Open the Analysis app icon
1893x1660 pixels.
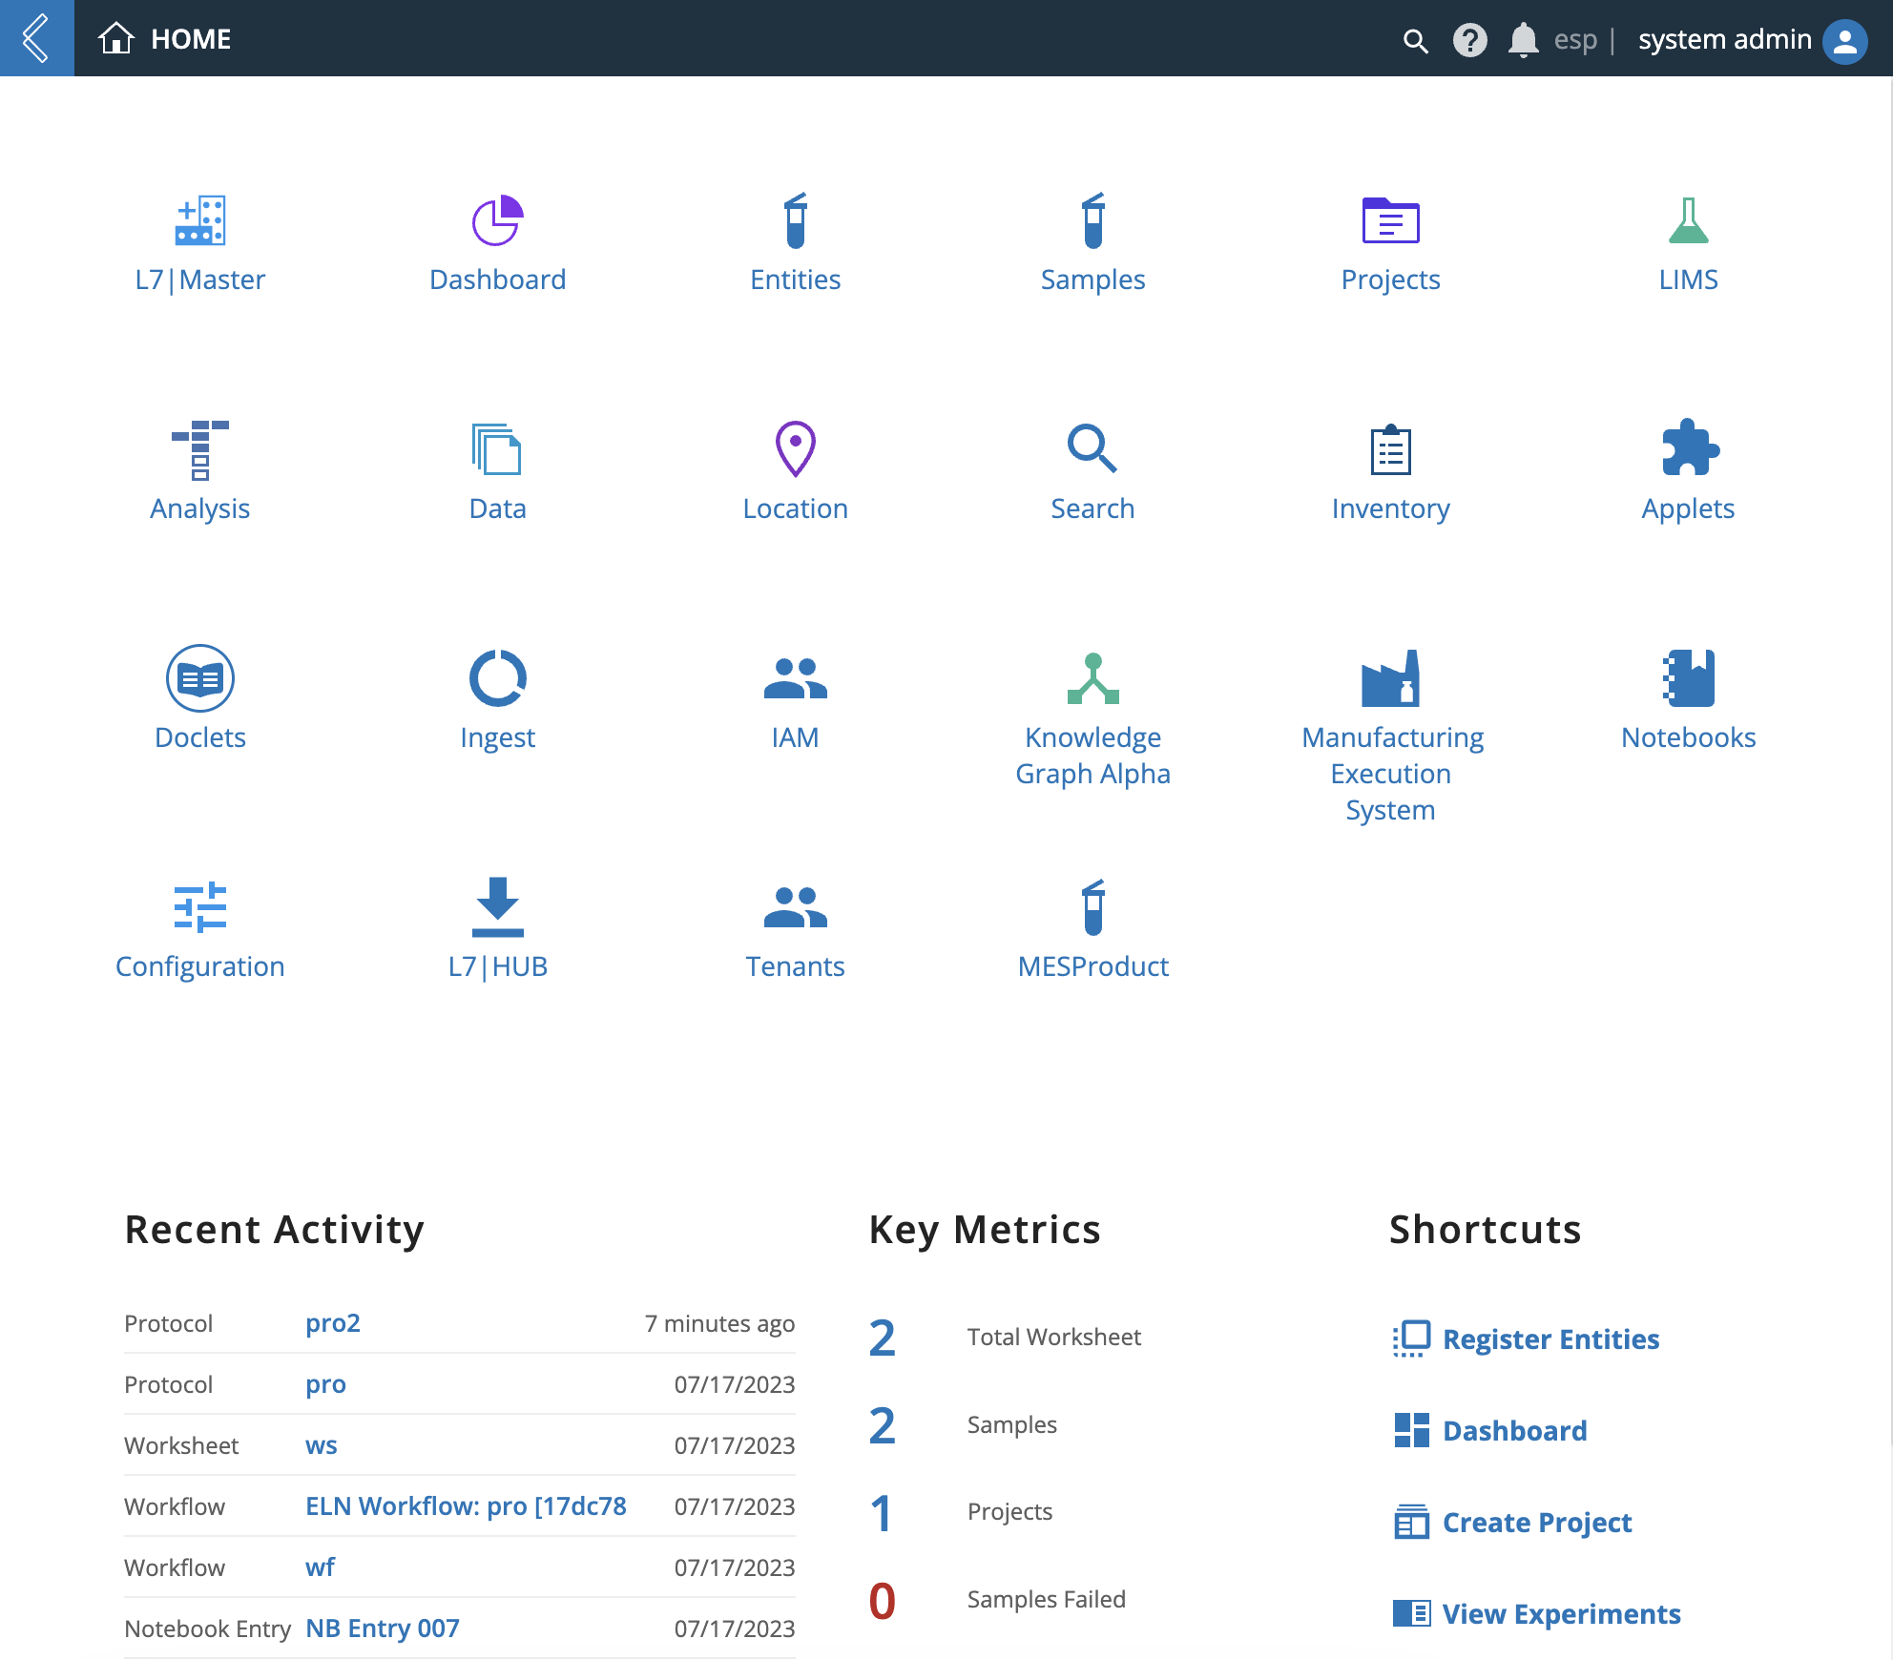200,449
